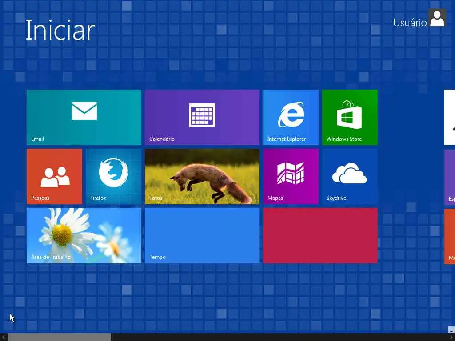Click the zoom-out minus button
The height and width of the screenshot is (341, 455).
451,330
